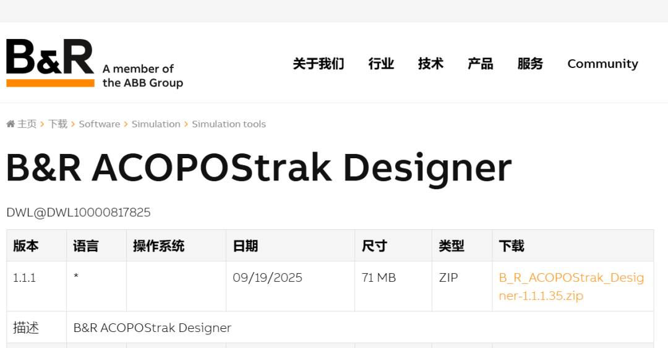This screenshot has width=668, height=348.
Task: Open the 产品 navigation item
Action: (x=481, y=64)
